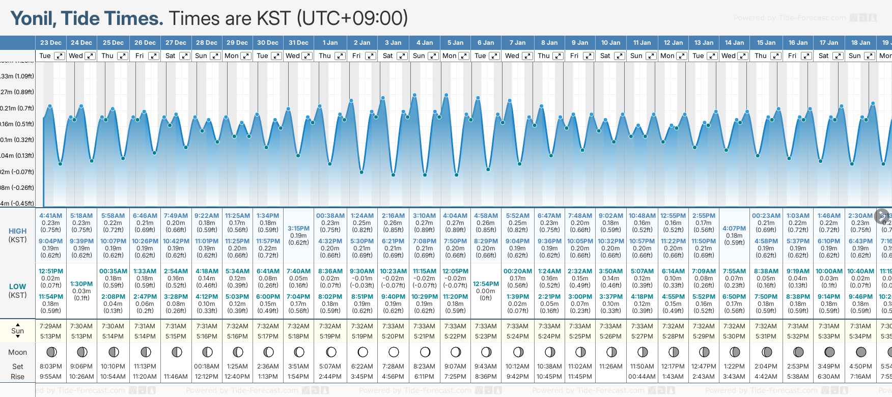This screenshot has height=397, width=892.
Task: Click the moon phase icon for 18 Jan
Action: [x=861, y=352]
